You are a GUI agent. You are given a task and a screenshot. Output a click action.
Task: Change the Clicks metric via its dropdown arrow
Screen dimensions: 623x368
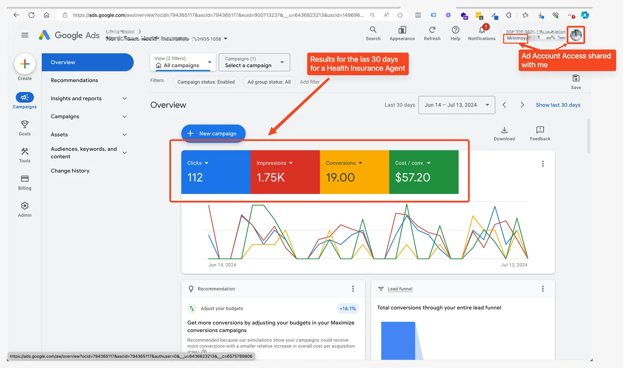(207, 163)
